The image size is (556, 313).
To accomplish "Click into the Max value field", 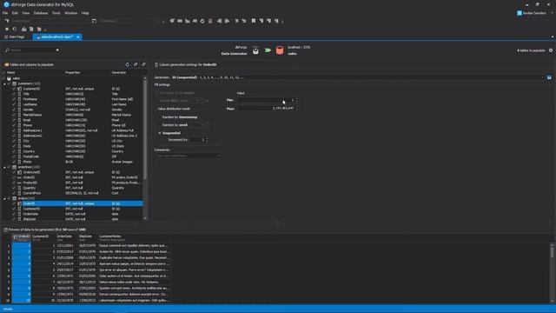I will (x=266, y=108).
